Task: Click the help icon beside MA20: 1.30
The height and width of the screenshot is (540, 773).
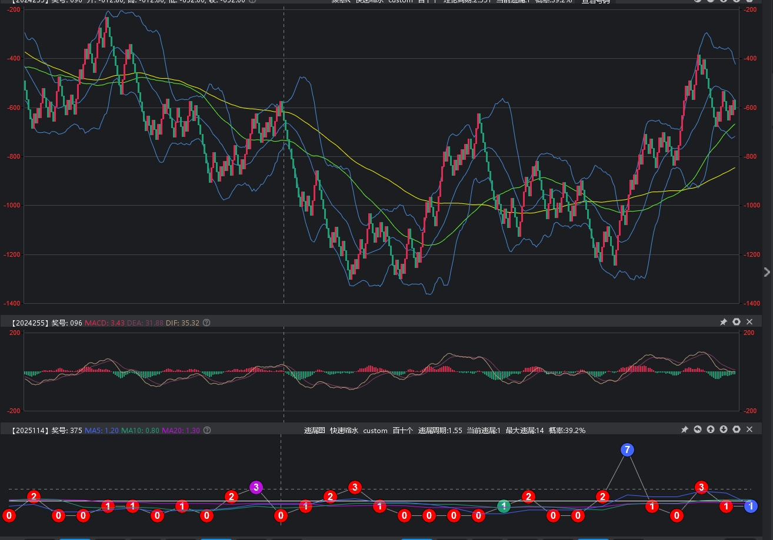Action: click(207, 431)
